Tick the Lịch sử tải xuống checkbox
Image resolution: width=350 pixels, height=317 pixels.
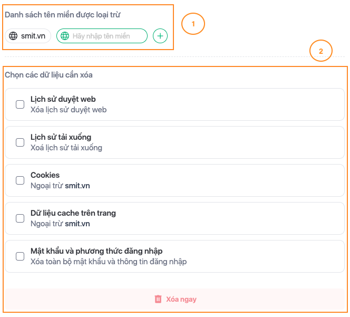[x=20, y=142]
